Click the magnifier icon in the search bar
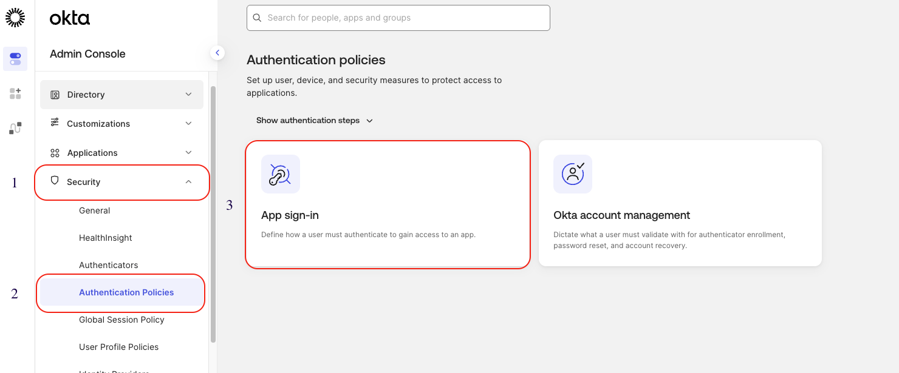899x373 pixels. pos(258,18)
